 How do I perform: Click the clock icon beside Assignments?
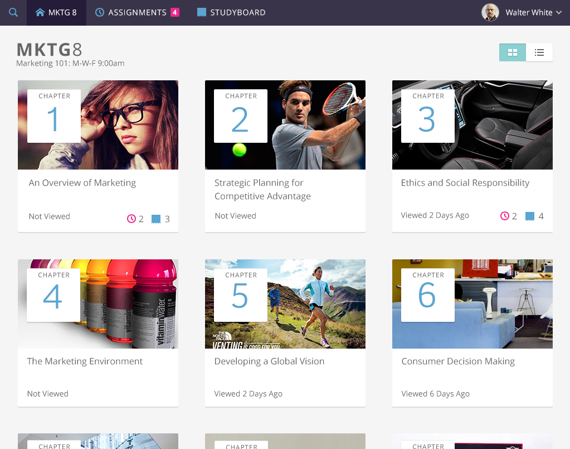(100, 12)
